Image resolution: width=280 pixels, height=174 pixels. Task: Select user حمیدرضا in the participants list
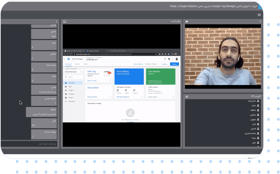tap(253, 101)
